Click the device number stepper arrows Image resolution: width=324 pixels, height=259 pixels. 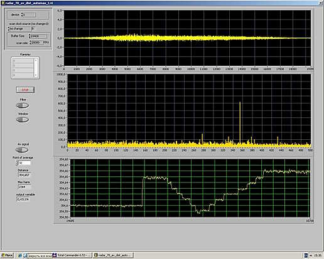click(21, 14)
